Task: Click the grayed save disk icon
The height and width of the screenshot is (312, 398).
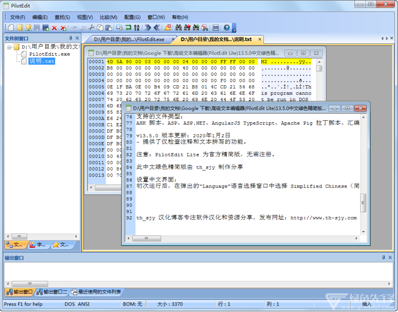Action: tap(37, 28)
